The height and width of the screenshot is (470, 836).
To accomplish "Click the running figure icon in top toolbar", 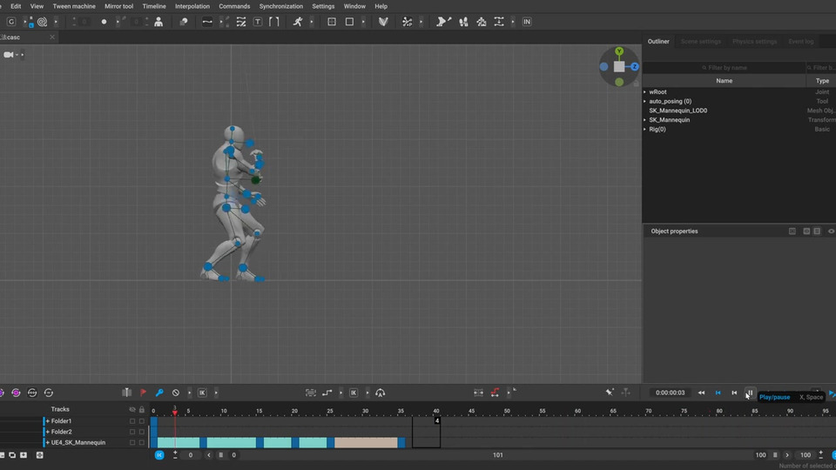I will coord(298,22).
